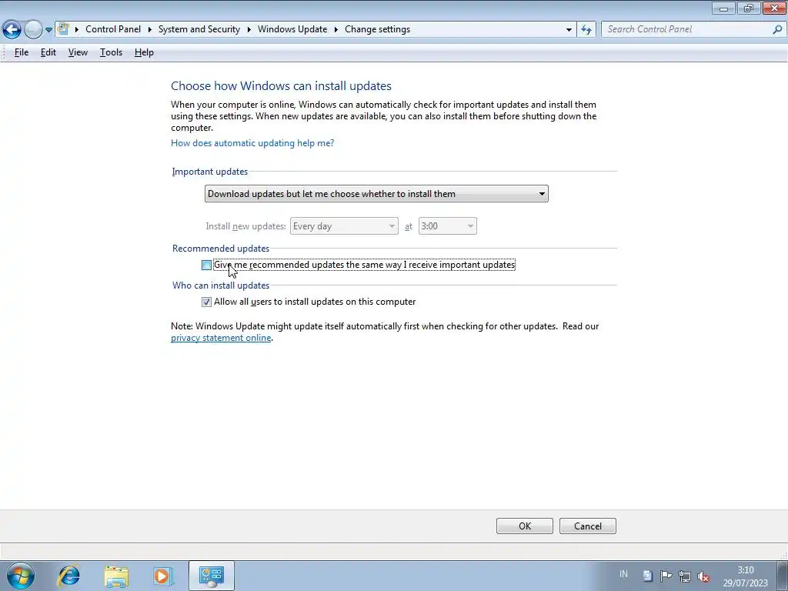Navigate to Control Panel breadcrumb

pos(113,29)
